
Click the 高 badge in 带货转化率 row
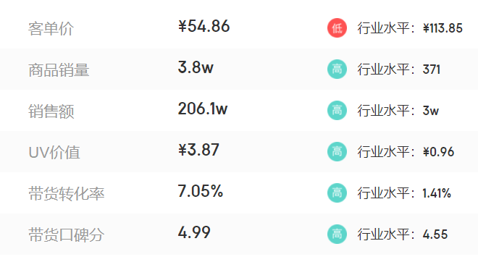tap(337, 193)
